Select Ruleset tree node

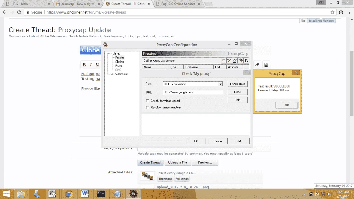point(115,53)
